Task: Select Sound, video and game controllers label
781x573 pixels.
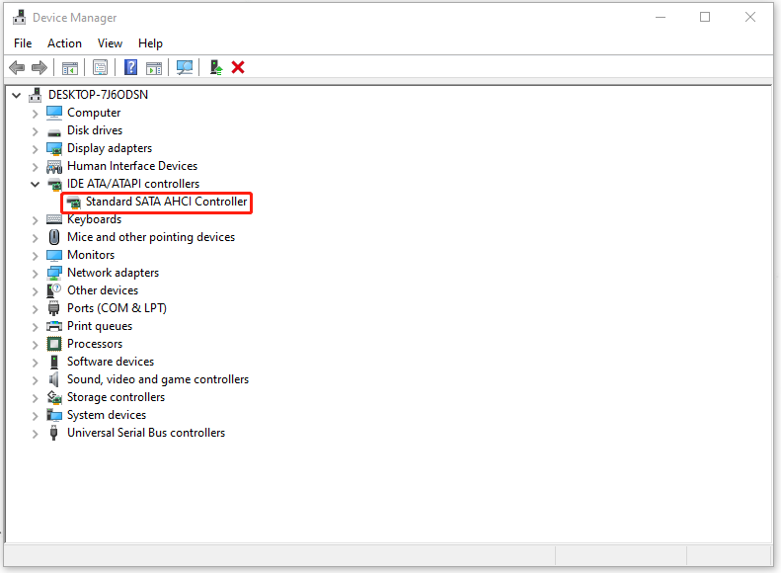Action: coord(158,379)
